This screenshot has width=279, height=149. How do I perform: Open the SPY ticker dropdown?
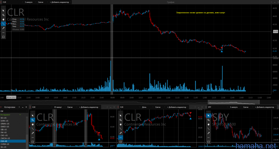tap(218, 107)
